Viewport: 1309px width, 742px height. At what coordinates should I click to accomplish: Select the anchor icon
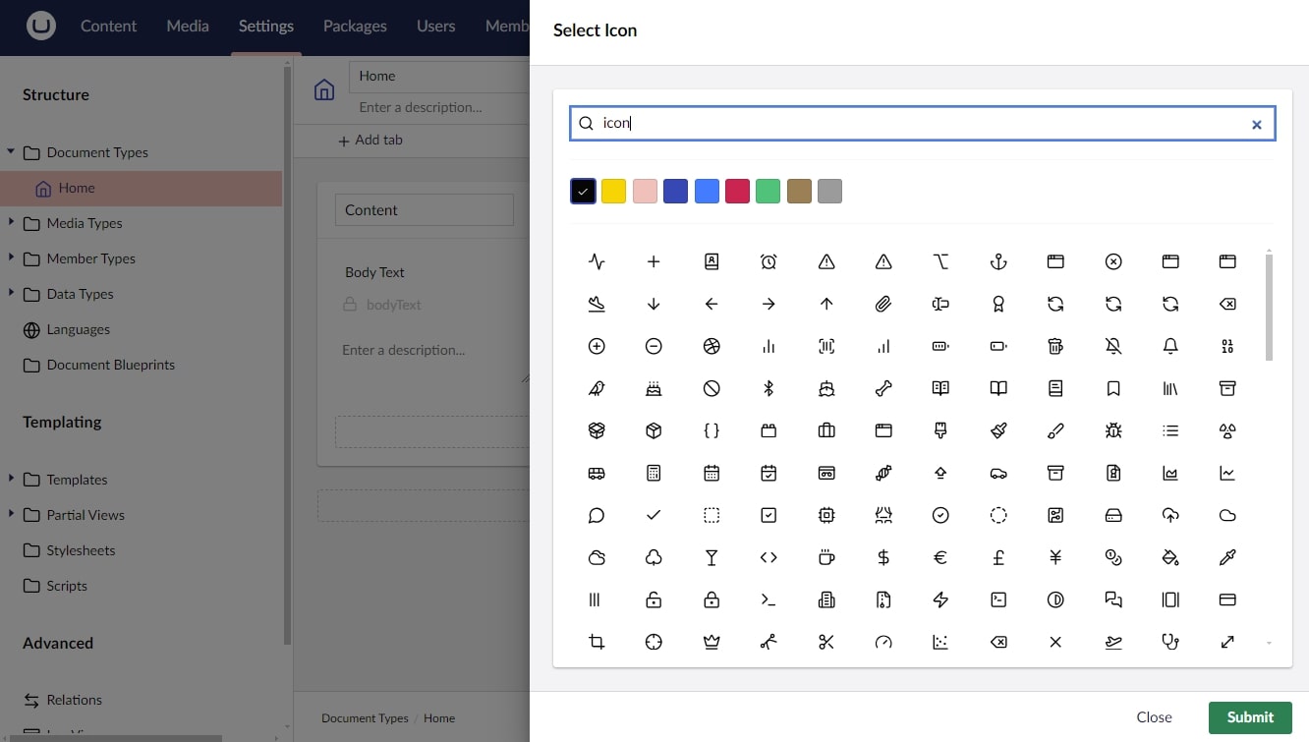pos(998,261)
